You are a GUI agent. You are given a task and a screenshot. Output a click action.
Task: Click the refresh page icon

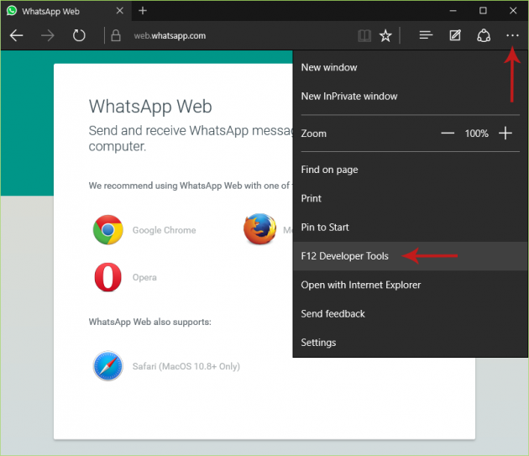pos(79,36)
